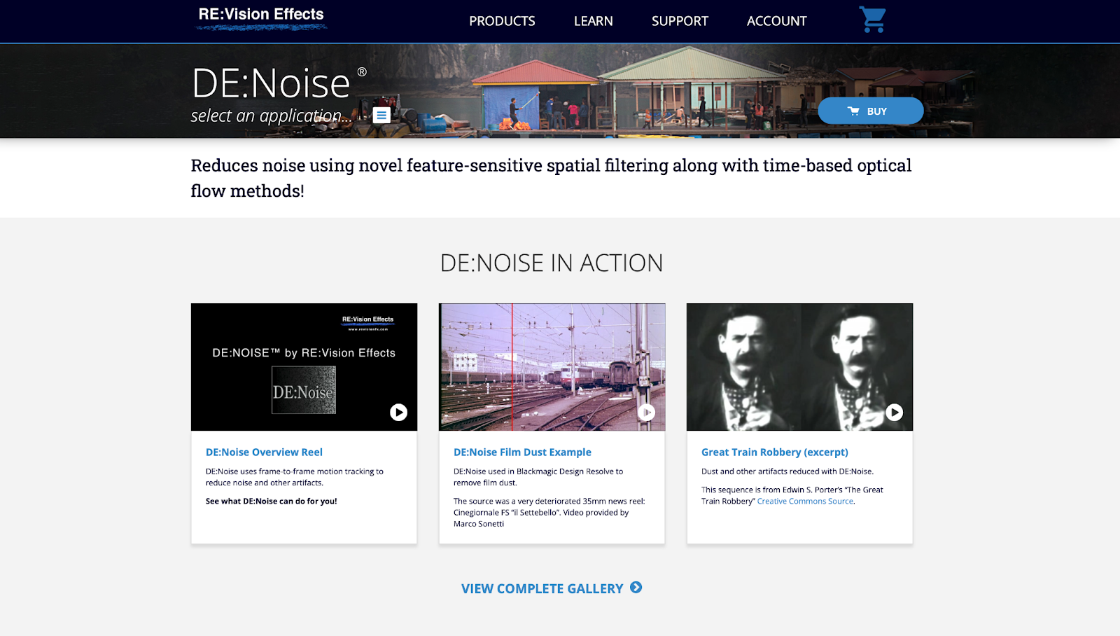Open the LEARN menu
This screenshot has width=1120, height=636.
(594, 21)
